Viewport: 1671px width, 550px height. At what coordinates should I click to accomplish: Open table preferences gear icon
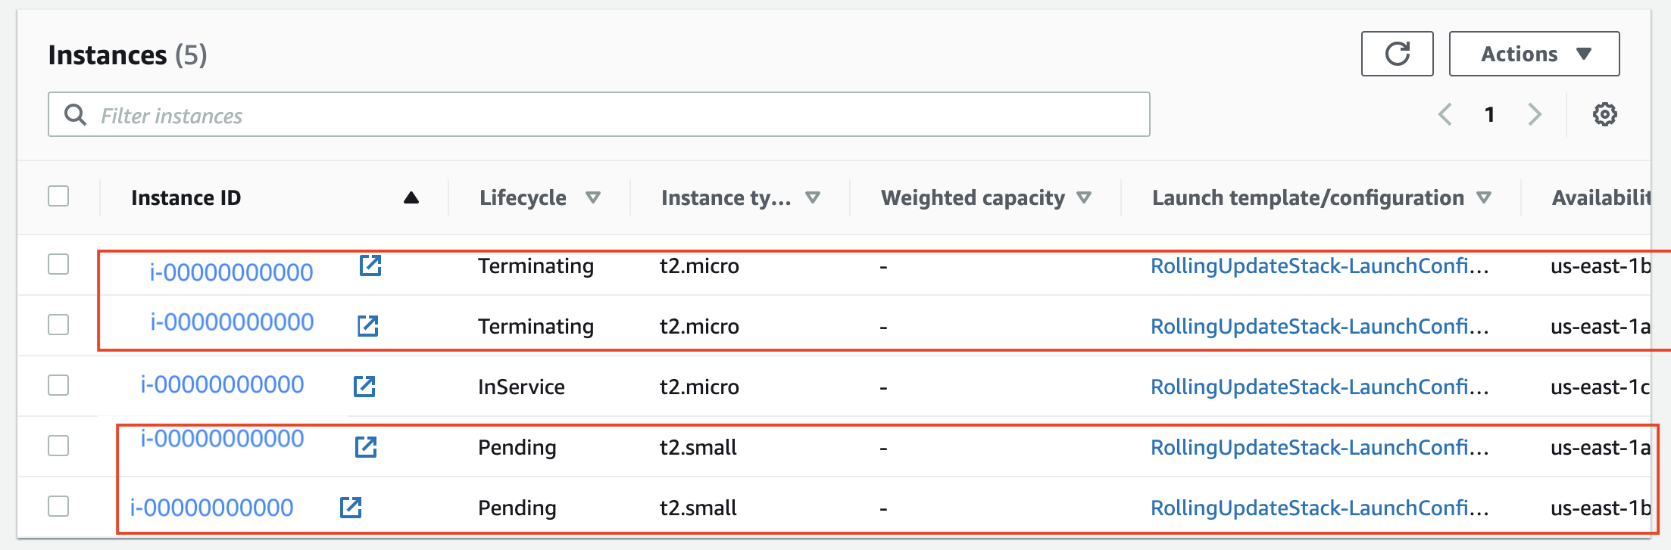tap(1604, 115)
